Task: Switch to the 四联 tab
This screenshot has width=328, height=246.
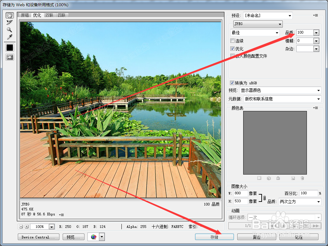Action: [62, 15]
